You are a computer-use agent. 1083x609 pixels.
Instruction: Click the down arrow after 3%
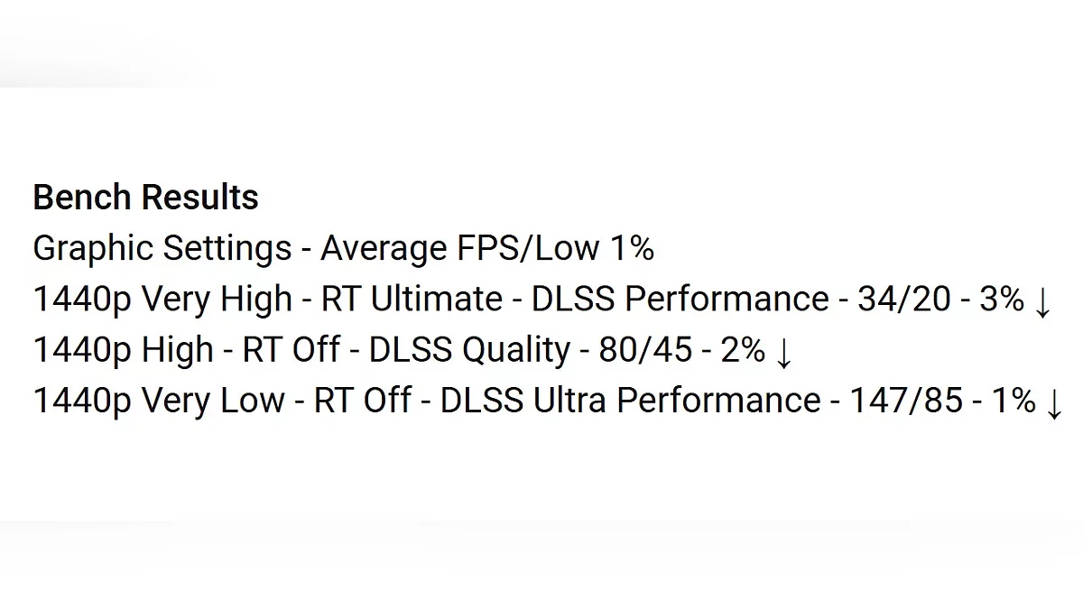(1042, 300)
